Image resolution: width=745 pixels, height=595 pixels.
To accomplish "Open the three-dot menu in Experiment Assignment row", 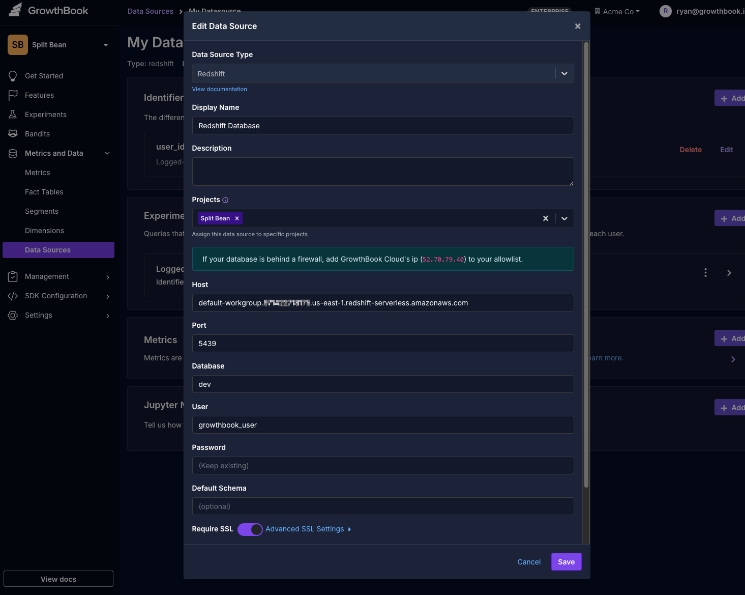I will [x=705, y=272].
